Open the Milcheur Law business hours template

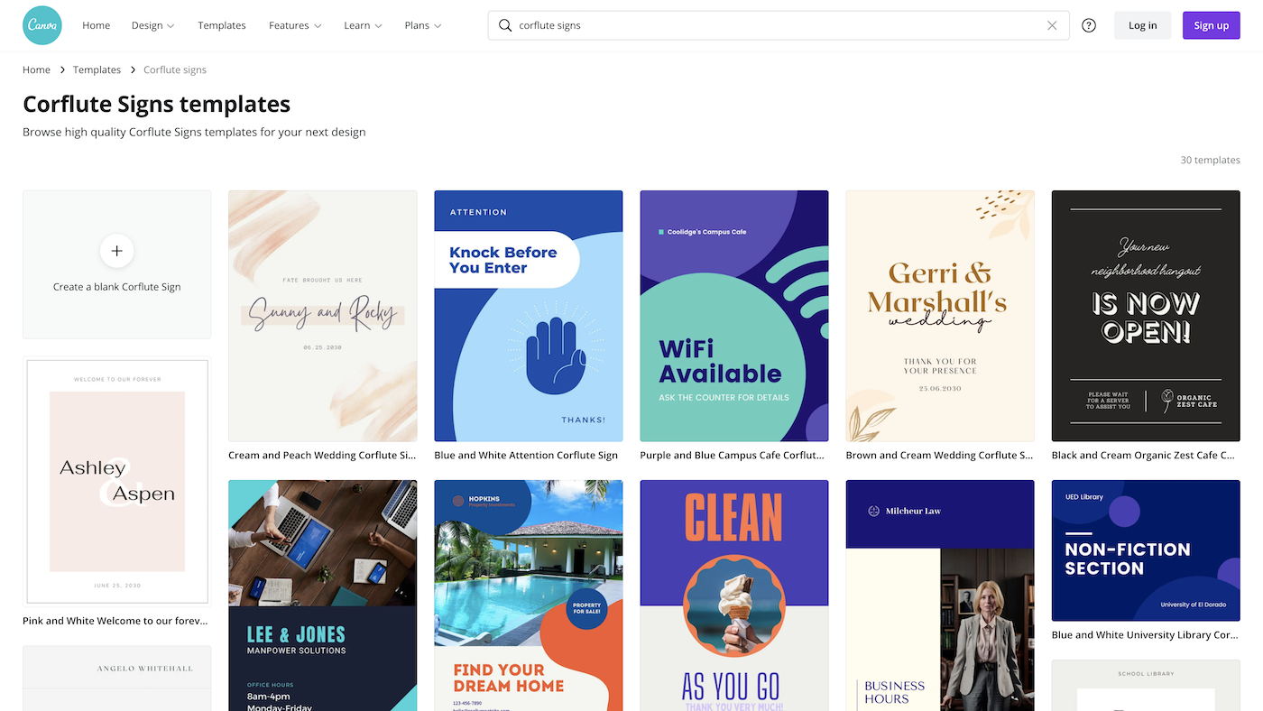click(x=940, y=596)
